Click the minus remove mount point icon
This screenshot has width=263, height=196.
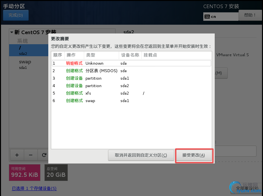(x=31, y=155)
